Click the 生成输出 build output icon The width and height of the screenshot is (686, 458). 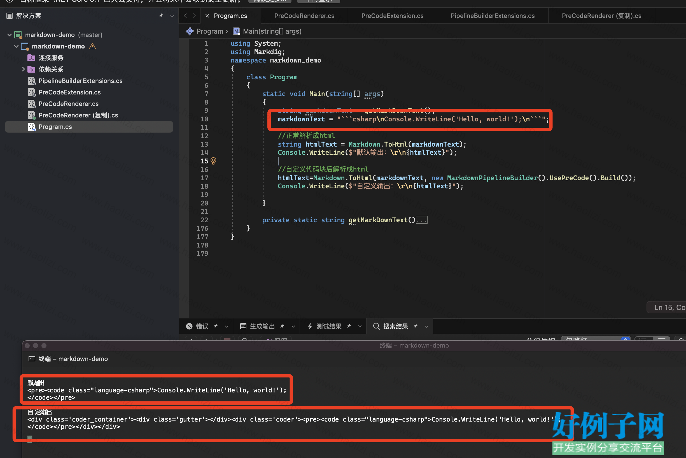point(243,326)
